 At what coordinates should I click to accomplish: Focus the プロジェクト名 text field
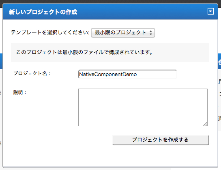click(x=127, y=74)
